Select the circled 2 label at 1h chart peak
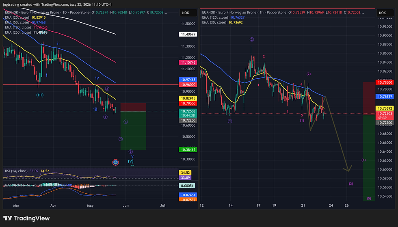This screenshot has height=227, width=398. (252, 39)
